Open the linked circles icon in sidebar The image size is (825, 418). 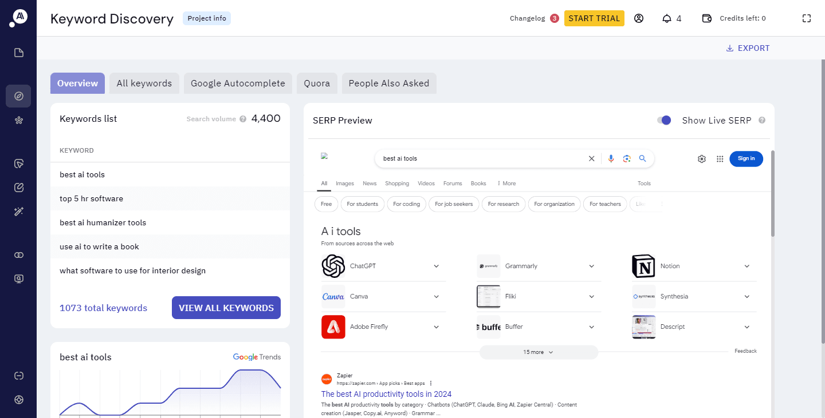pos(18,254)
